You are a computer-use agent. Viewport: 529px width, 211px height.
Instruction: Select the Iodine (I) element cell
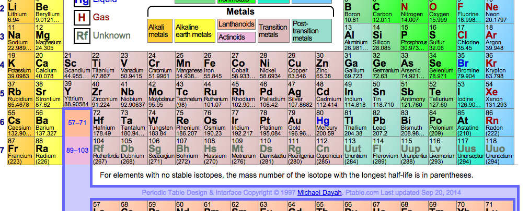point(471,94)
